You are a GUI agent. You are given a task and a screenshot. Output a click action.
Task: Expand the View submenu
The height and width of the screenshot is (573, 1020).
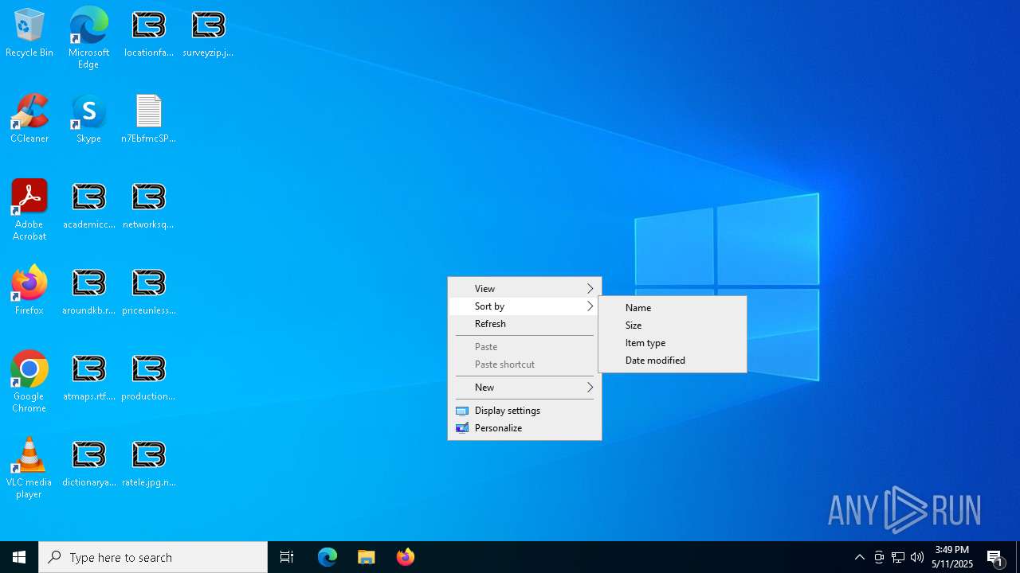[x=524, y=288]
